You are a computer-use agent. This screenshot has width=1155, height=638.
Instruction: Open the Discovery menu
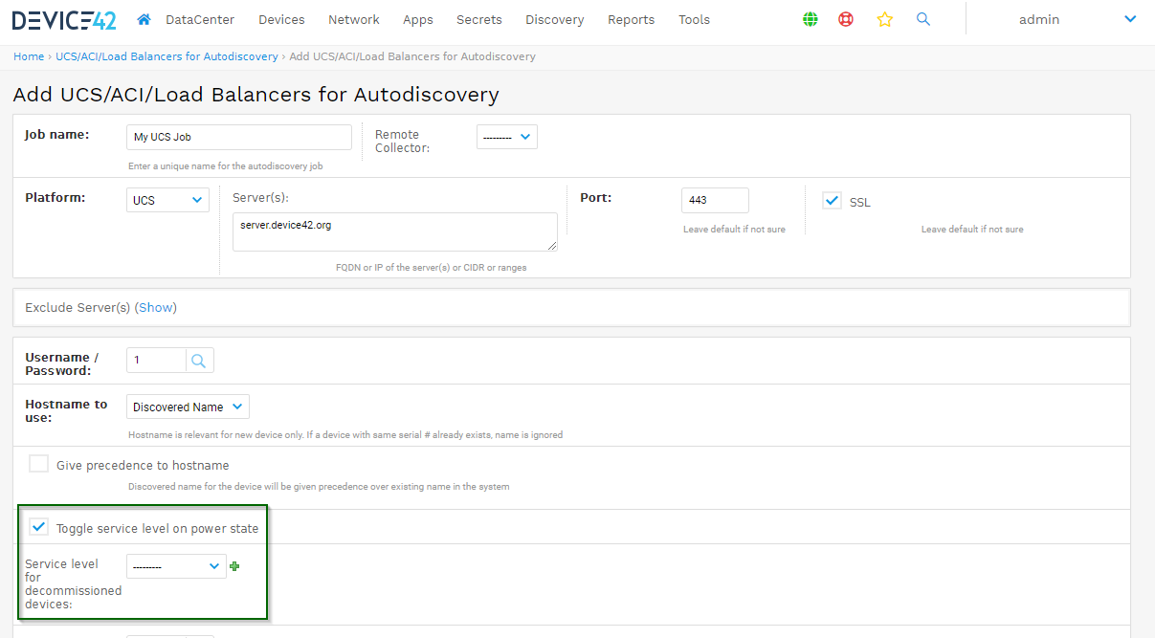point(555,19)
